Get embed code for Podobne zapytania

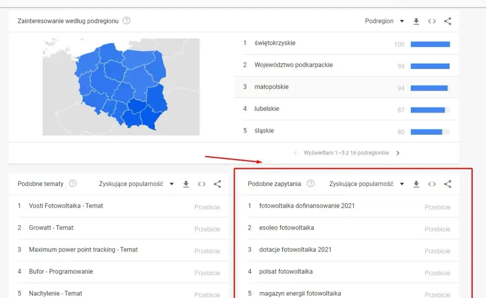click(x=432, y=184)
